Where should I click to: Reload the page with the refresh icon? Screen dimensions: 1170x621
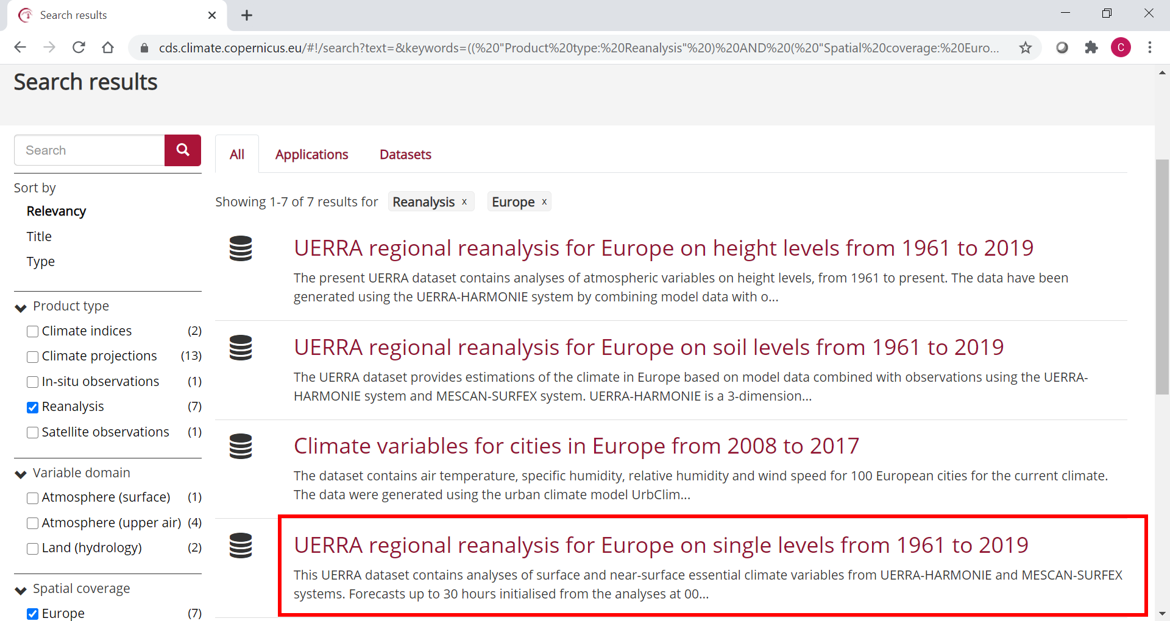point(79,47)
